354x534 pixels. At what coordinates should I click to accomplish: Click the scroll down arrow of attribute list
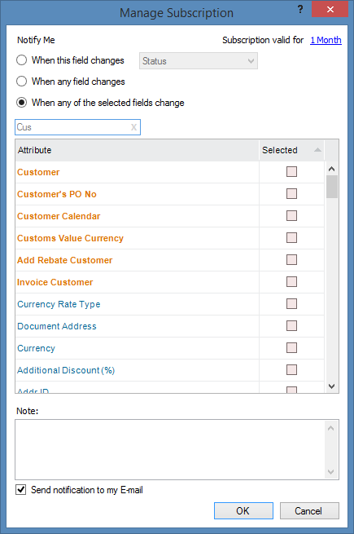point(332,386)
